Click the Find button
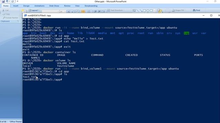220x123 pixels. tap(196, 10)
